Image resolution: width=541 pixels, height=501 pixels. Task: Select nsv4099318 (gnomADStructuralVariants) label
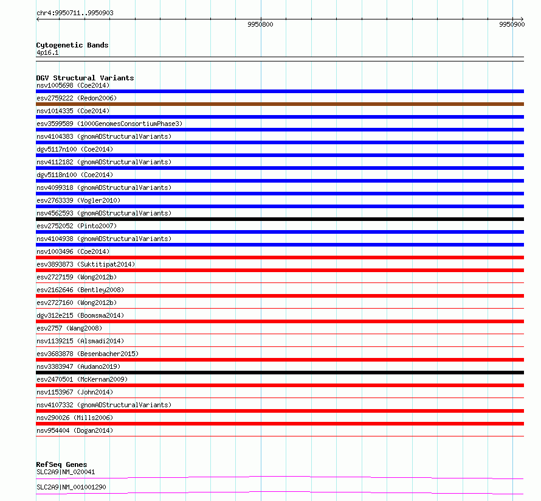coord(104,187)
